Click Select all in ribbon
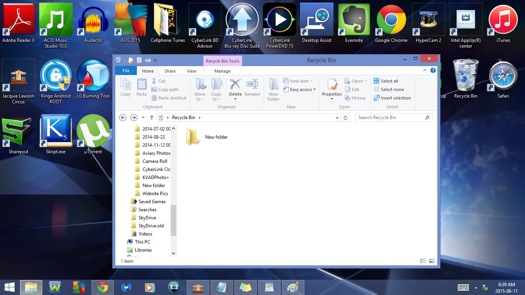The height and width of the screenshot is (295, 525). point(386,81)
